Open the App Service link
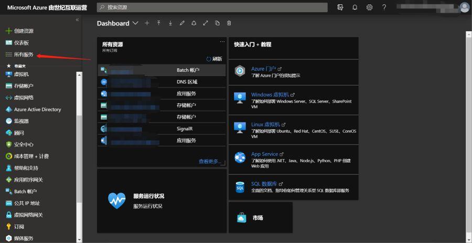Image resolution: width=472 pixels, height=243 pixels. pyautogui.click(x=265, y=154)
